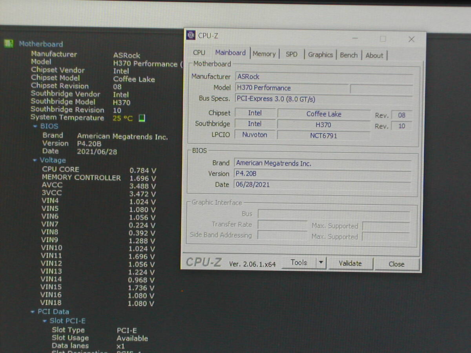
Task: Collapse the BIOS tree section
Action: (x=36, y=126)
